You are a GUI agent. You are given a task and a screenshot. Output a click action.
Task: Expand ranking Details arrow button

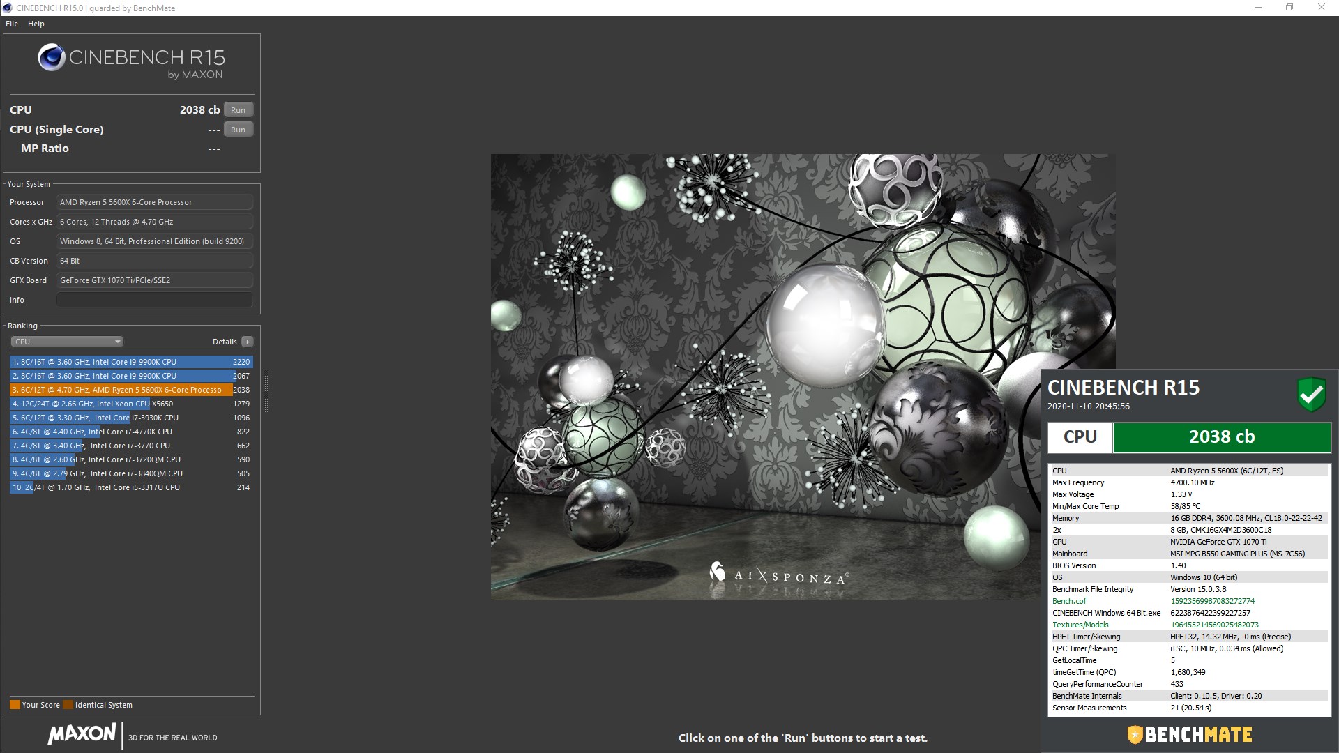point(247,342)
